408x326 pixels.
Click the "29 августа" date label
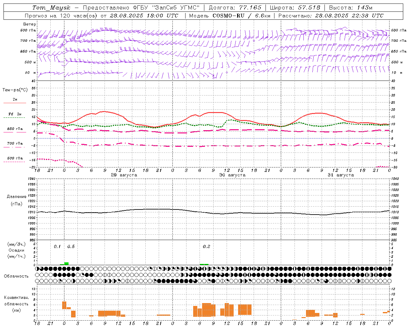pyautogui.click(x=124, y=175)
